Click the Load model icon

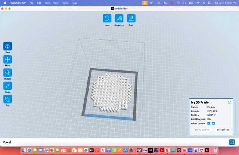tap(107, 18)
